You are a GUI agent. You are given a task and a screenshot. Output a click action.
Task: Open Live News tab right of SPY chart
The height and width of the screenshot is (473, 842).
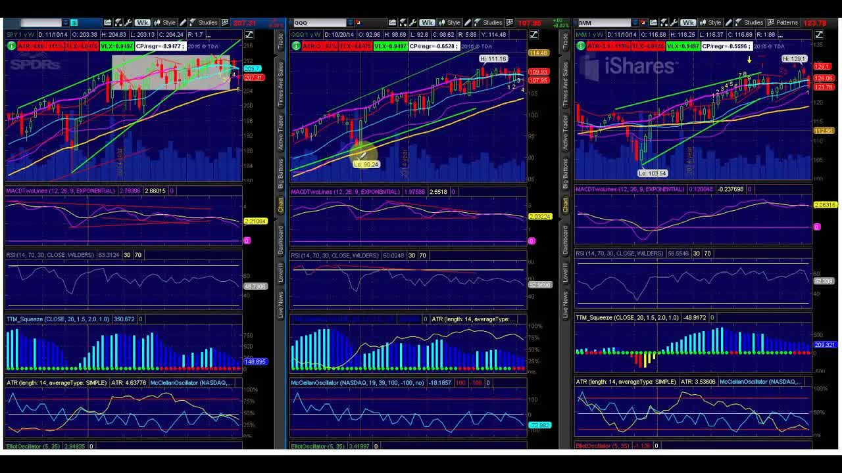(x=280, y=305)
